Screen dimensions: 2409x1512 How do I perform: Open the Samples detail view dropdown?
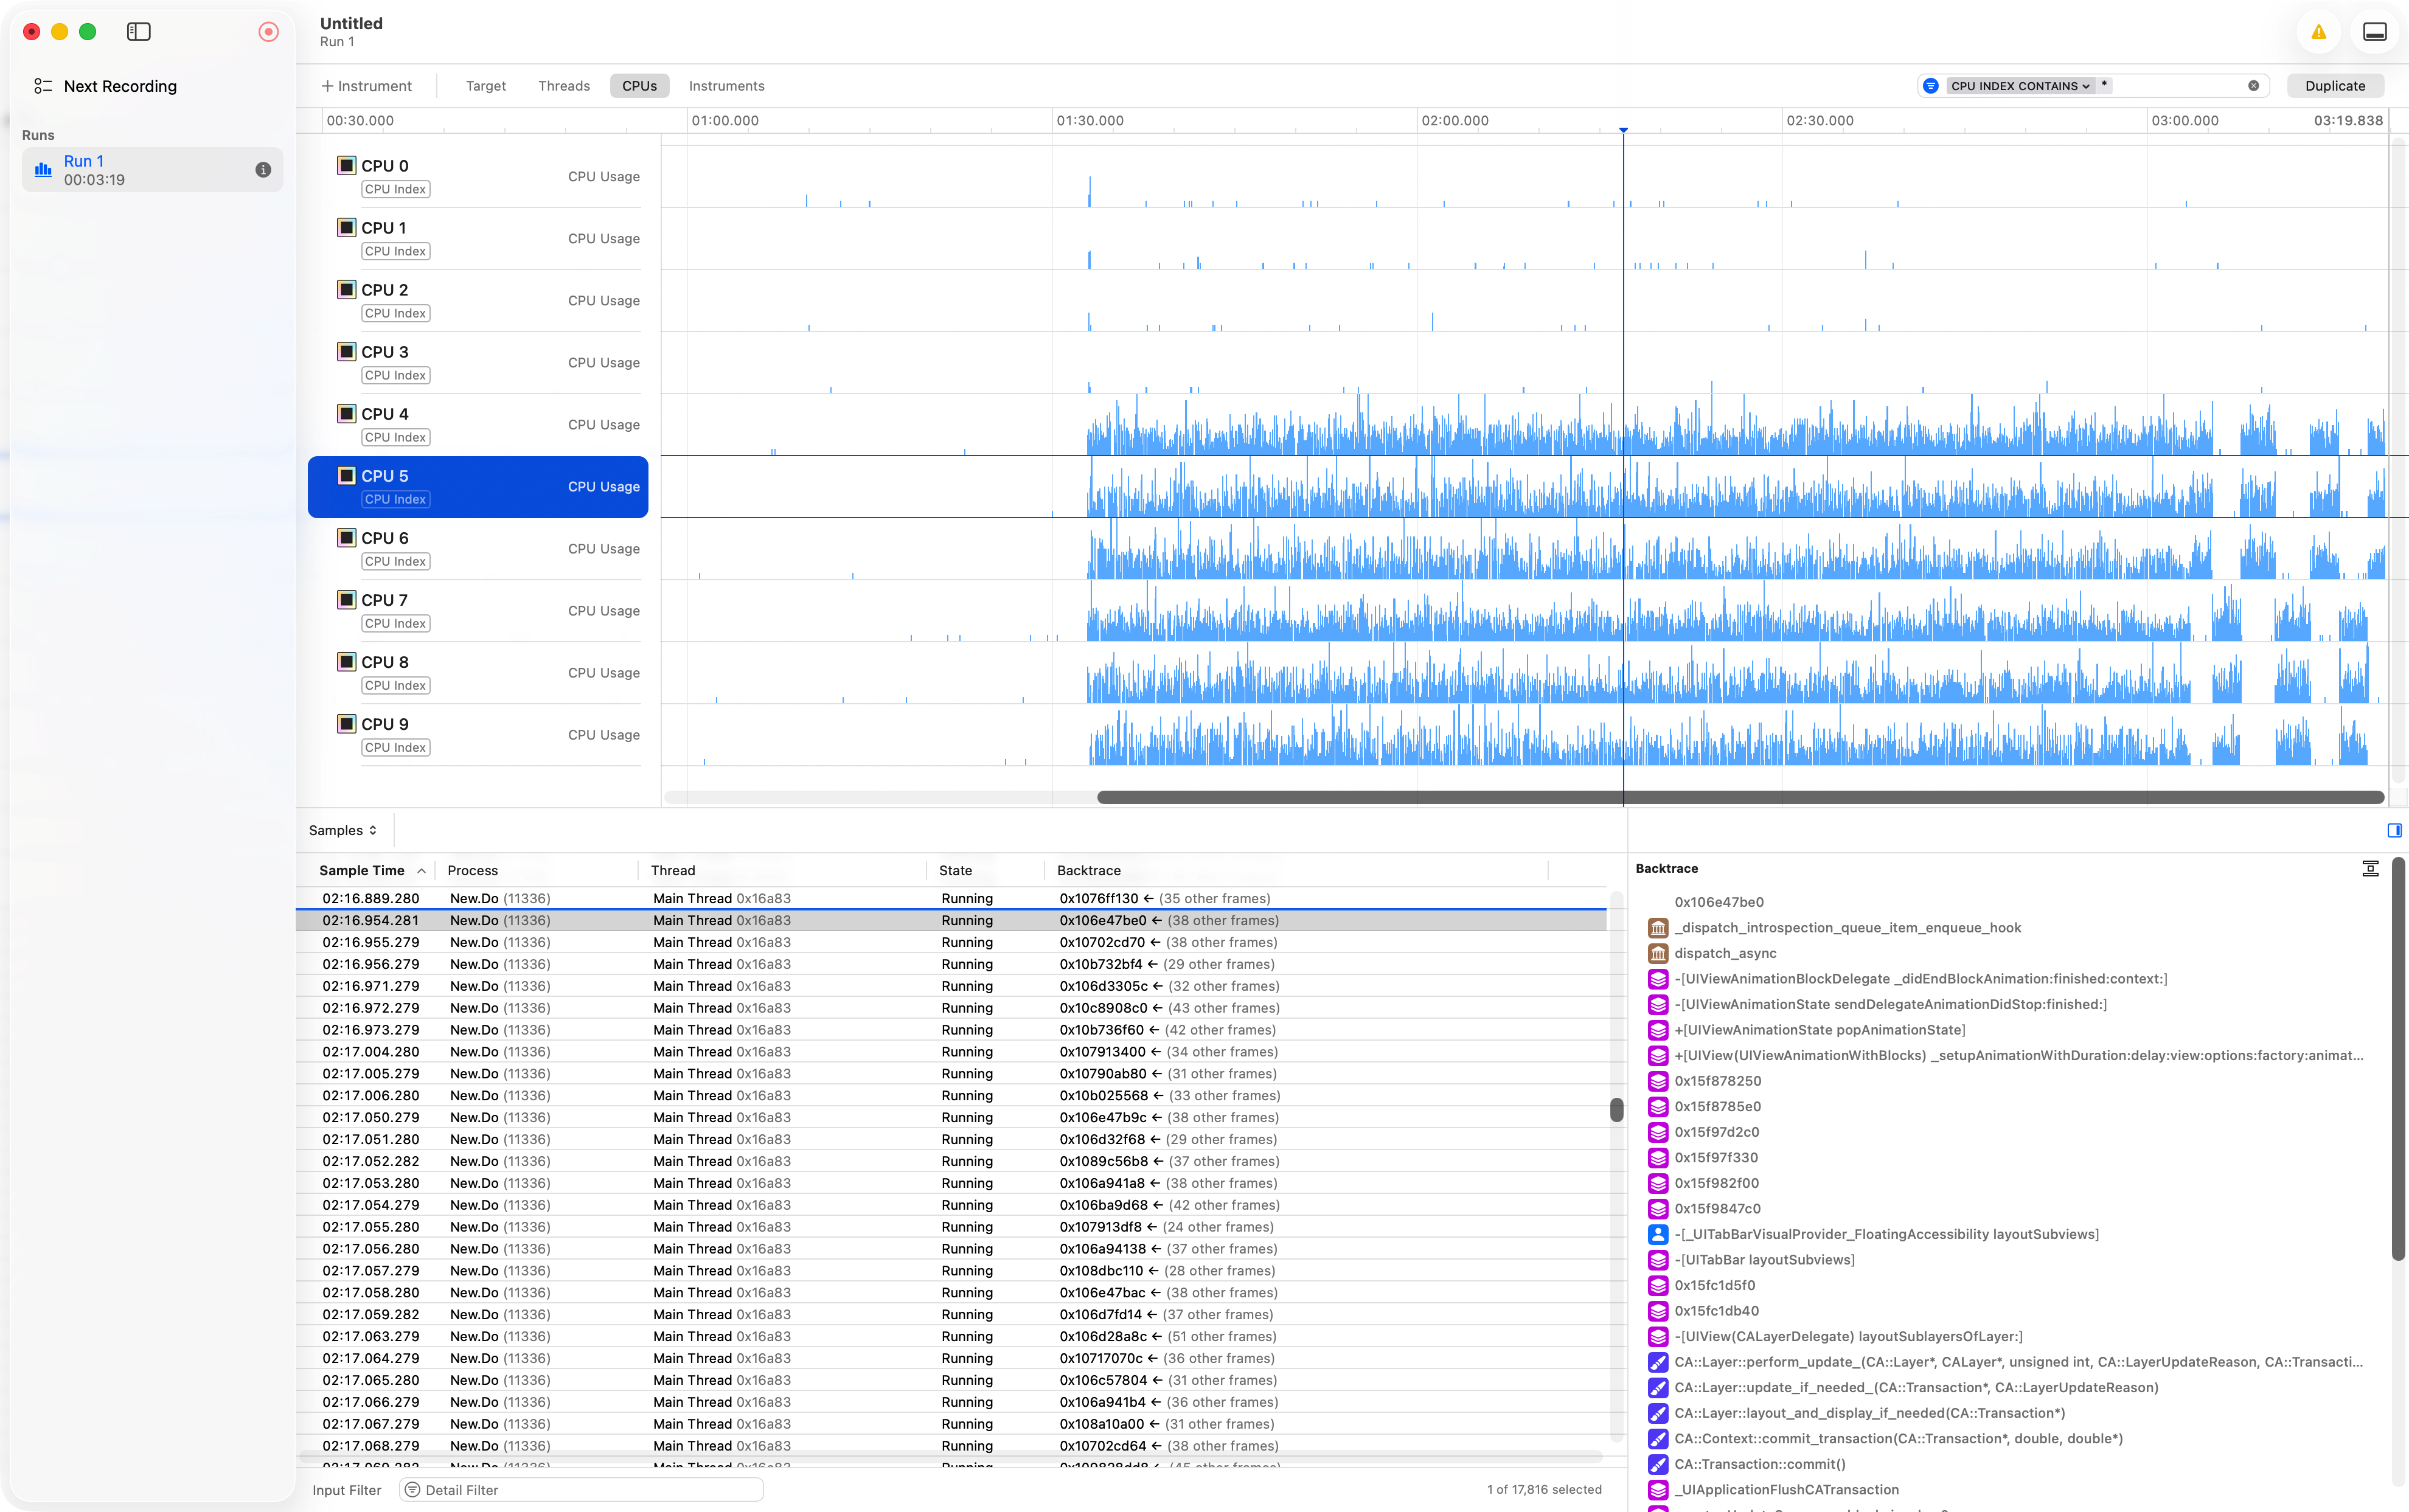[343, 830]
